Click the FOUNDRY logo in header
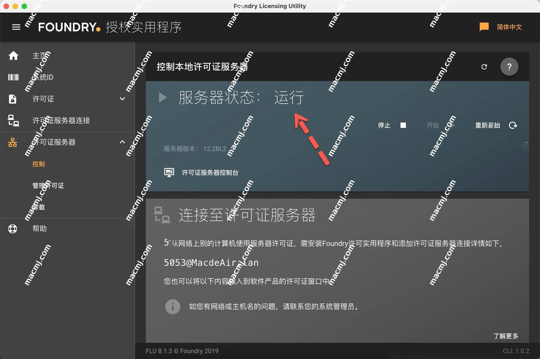 pos(69,27)
